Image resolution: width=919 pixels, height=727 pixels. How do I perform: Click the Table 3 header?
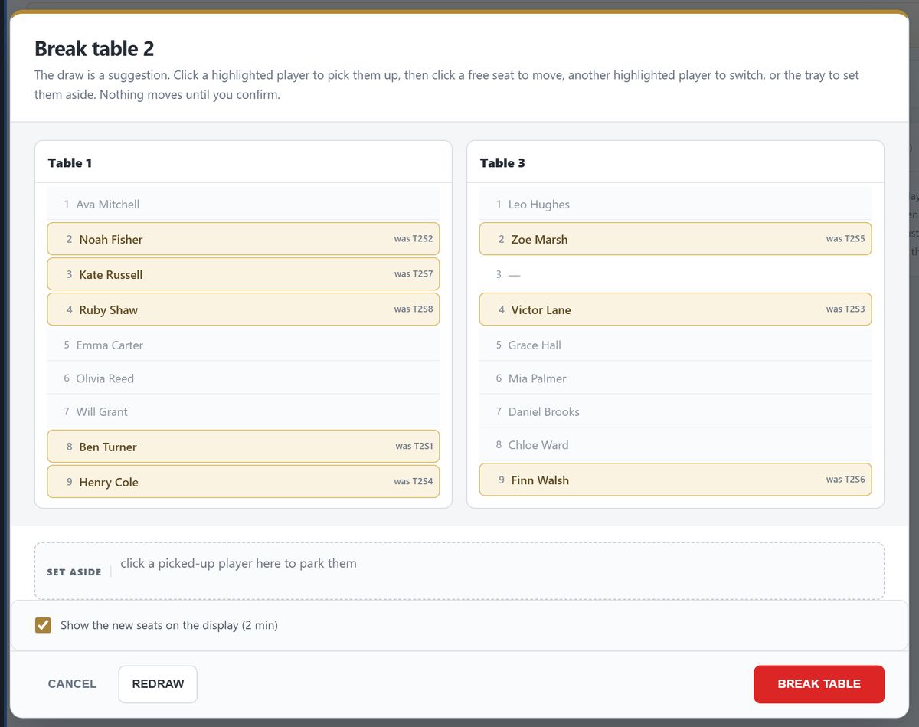pos(675,162)
